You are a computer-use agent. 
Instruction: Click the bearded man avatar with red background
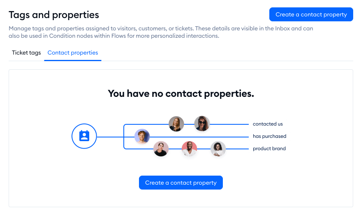(x=189, y=149)
